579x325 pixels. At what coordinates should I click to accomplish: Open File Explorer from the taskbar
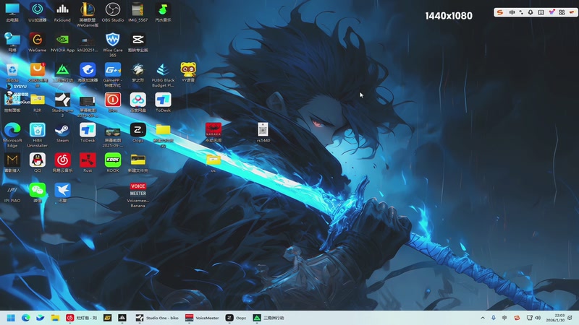[x=55, y=318]
